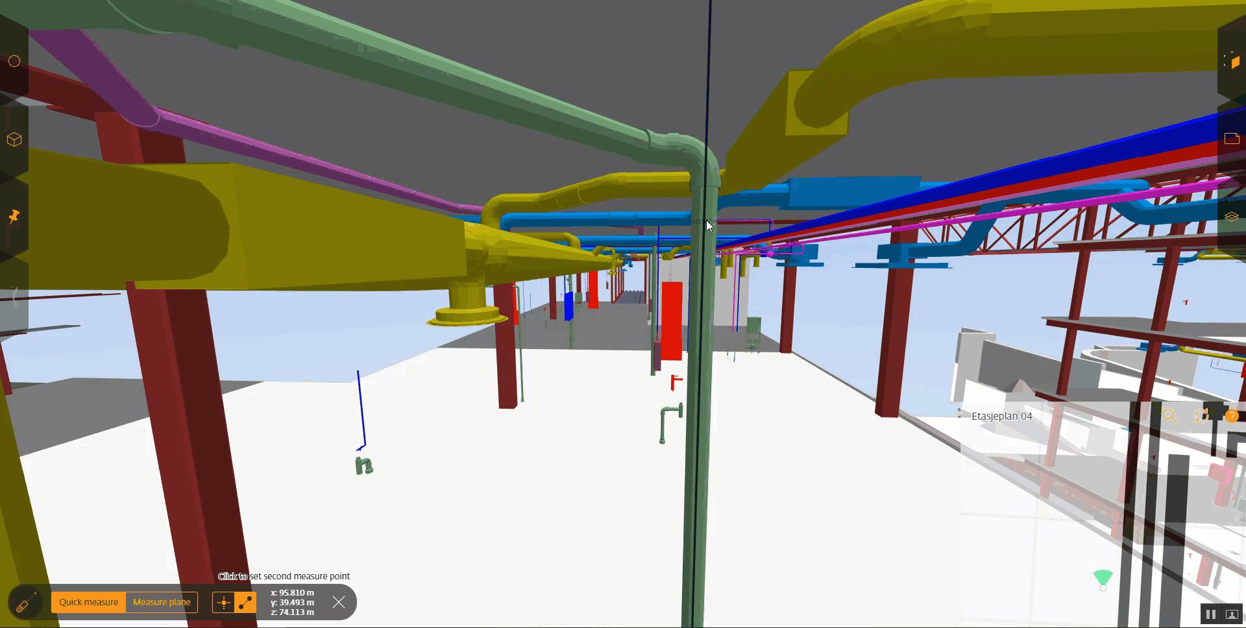This screenshot has width=1246, height=628.
Task: Open the stacked layers panel icon
Action: [x=1231, y=217]
